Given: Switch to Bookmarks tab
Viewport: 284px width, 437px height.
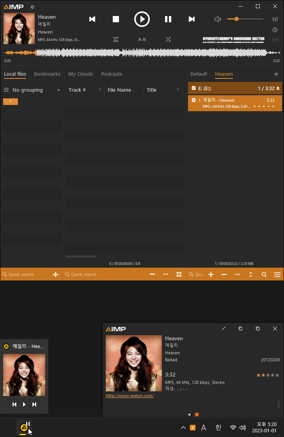Looking at the screenshot, I should point(47,74).
